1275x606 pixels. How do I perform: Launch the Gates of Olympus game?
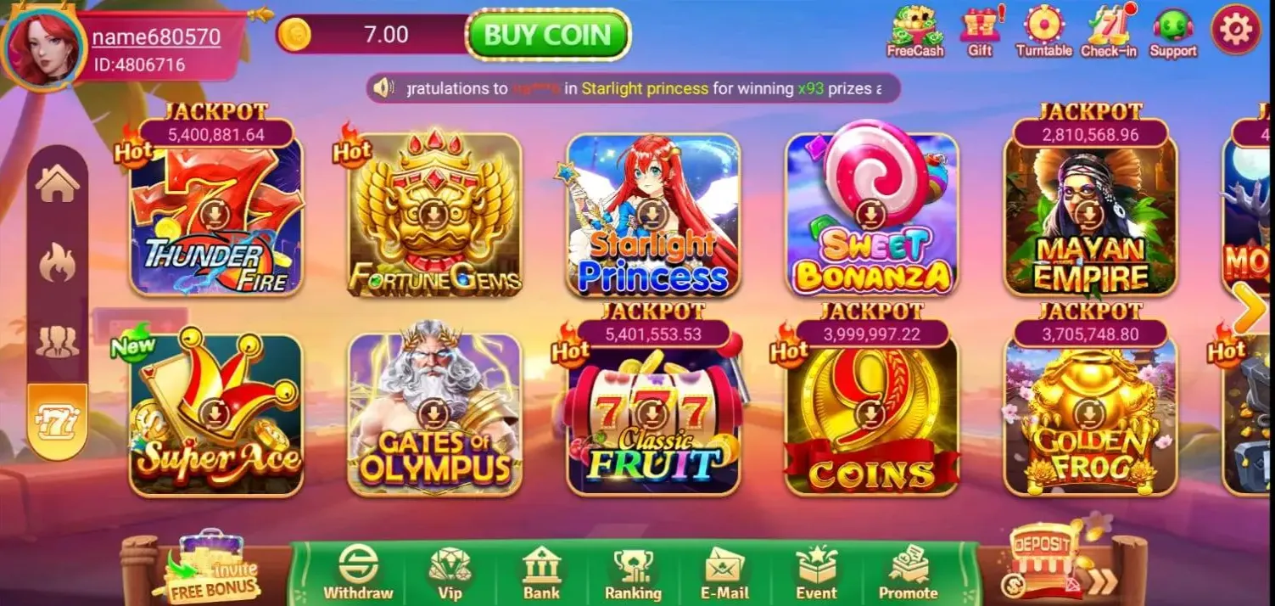pos(434,413)
